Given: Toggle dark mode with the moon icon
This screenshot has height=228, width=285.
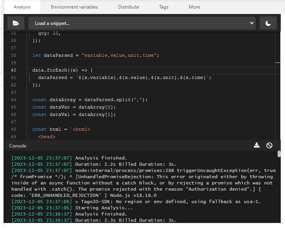Looking at the screenshot, I should [x=268, y=23].
